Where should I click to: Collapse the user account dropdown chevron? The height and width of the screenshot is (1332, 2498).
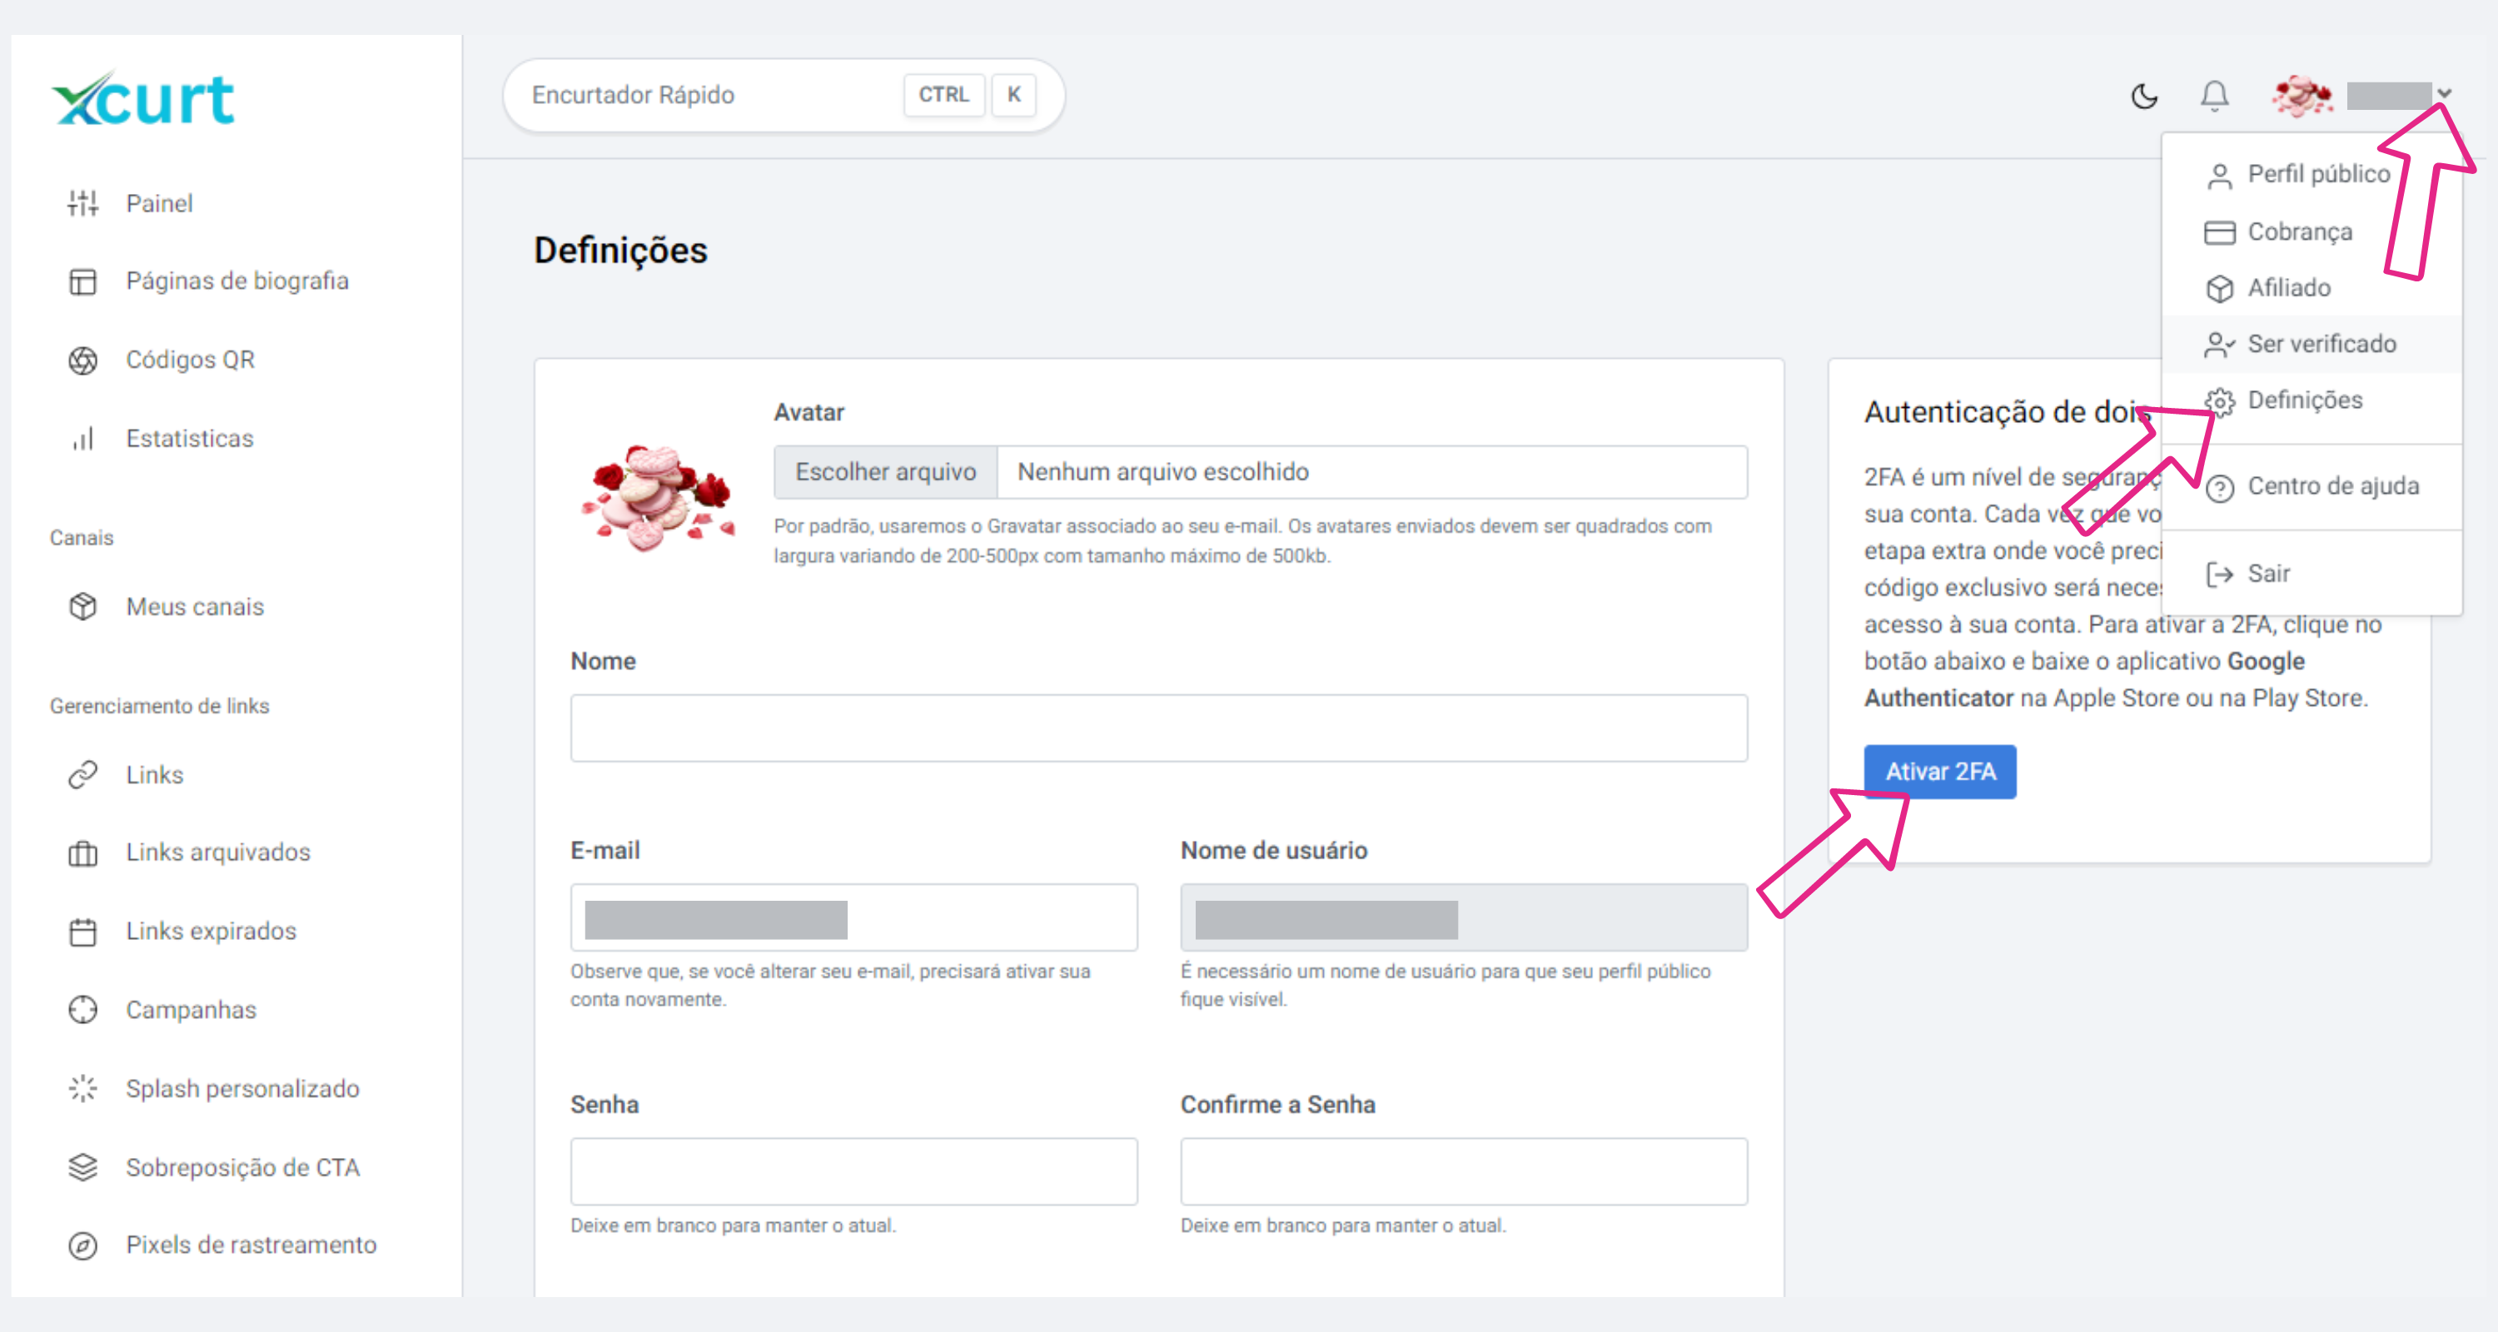2445,94
